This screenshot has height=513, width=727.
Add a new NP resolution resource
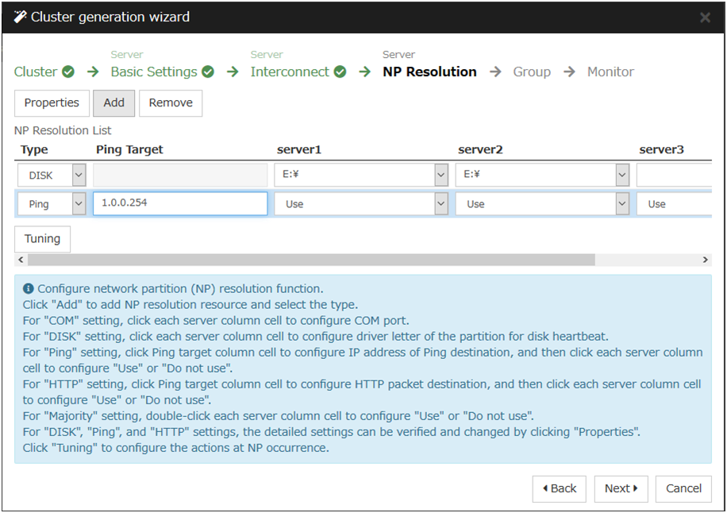tap(113, 102)
